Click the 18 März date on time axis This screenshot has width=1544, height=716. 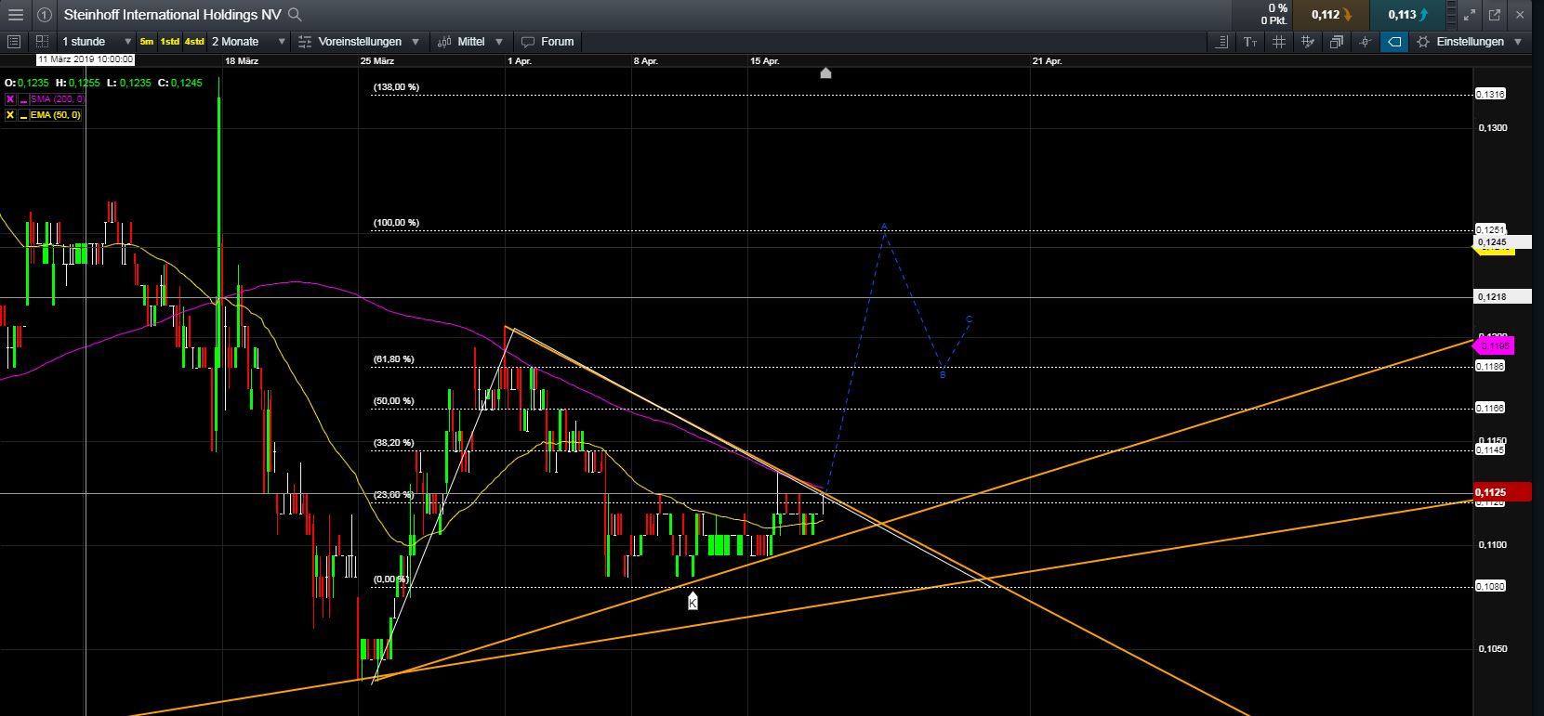click(242, 60)
